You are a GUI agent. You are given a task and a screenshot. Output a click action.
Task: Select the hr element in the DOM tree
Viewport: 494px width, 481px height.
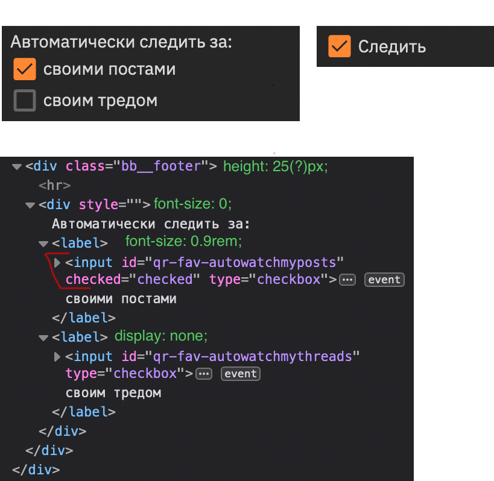(x=55, y=186)
